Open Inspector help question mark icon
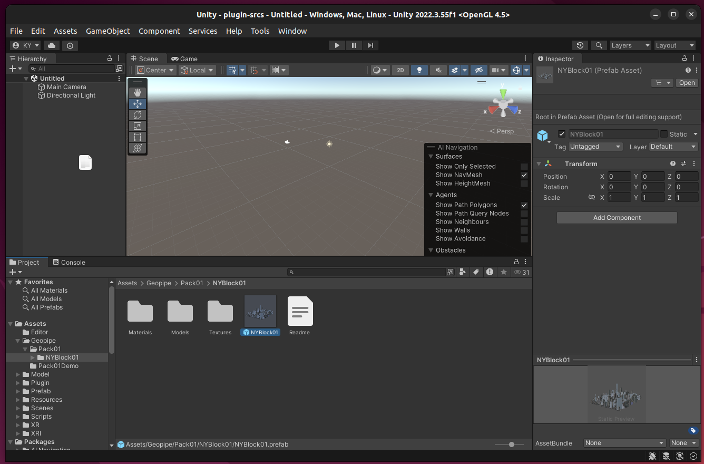This screenshot has height=464, width=704. click(x=688, y=70)
